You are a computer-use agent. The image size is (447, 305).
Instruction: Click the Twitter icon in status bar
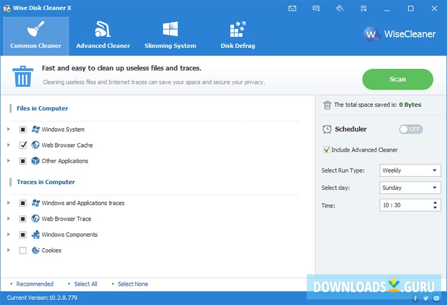click(x=426, y=299)
